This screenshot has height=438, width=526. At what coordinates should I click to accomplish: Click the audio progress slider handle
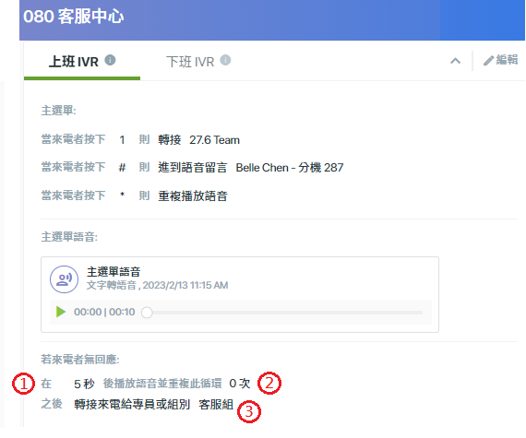[147, 313]
